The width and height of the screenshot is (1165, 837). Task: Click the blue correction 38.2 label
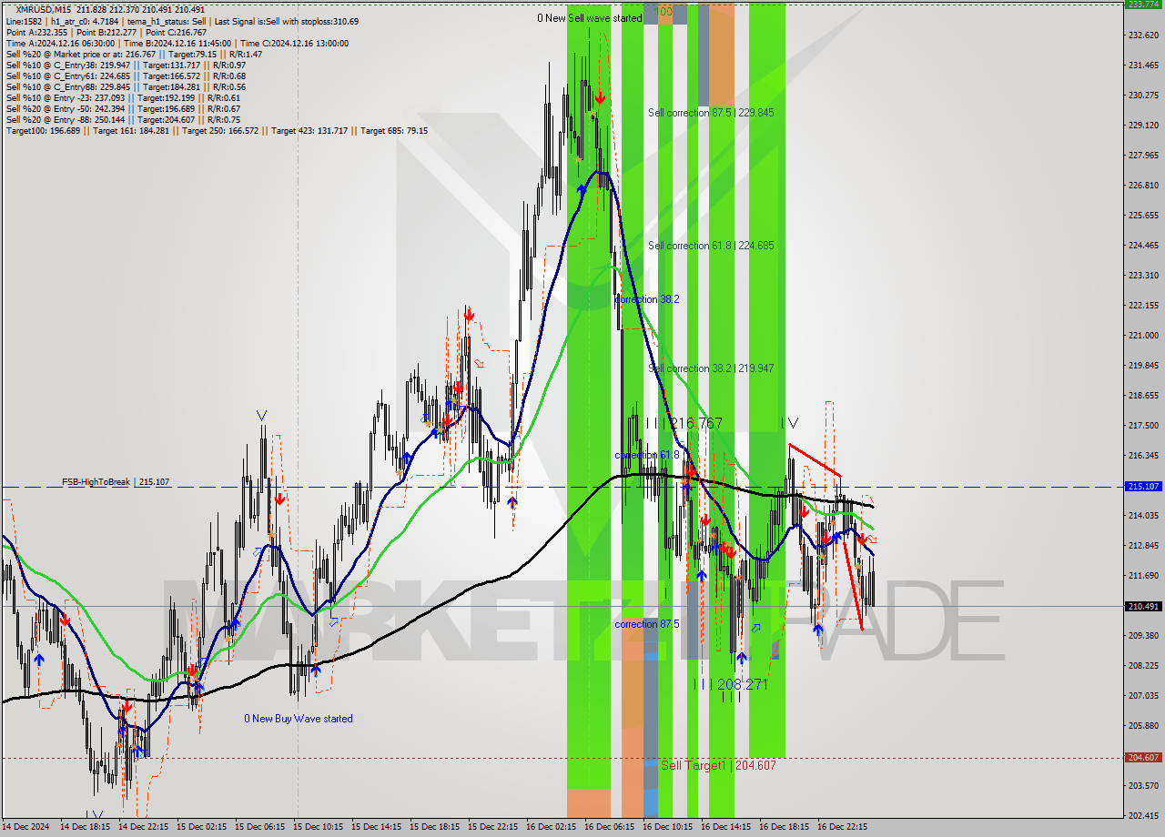pos(647,299)
